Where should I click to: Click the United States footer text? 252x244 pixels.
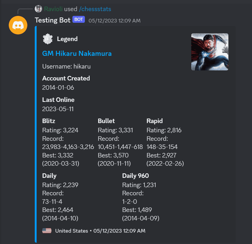(72, 231)
